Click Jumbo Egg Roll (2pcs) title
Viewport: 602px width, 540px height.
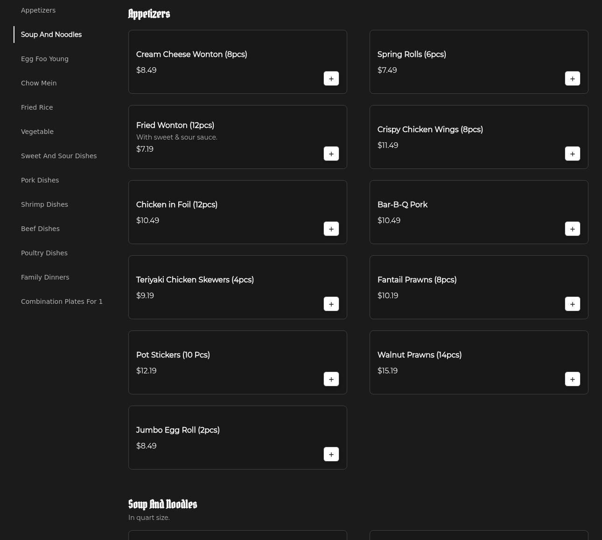click(178, 430)
